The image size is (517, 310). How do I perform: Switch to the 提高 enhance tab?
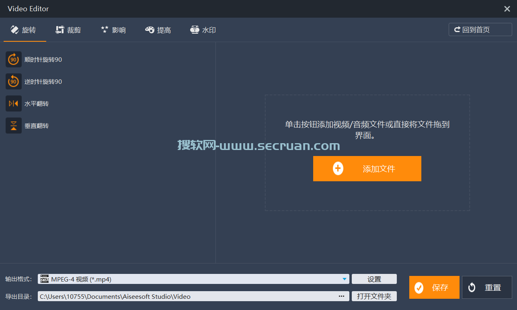tap(158, 30)
